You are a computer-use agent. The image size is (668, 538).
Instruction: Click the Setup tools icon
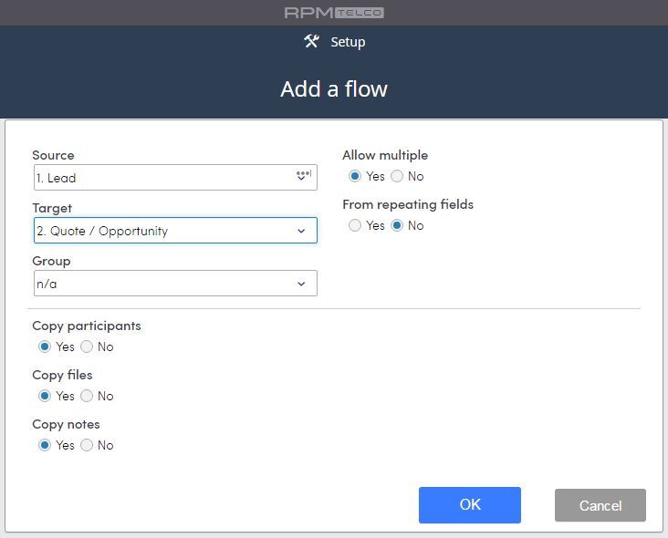click(311, 41)
